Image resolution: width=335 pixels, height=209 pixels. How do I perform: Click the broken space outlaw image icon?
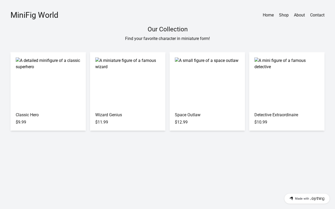tap(177, 60)
